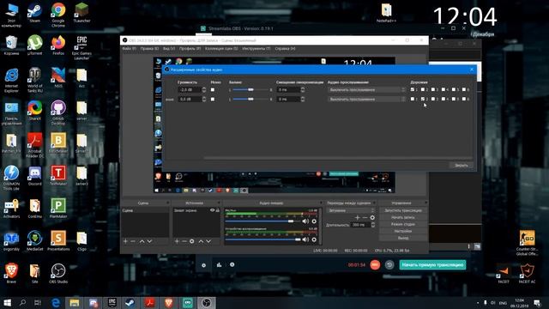Open the Discord desktop shortcut

[34, 176]
